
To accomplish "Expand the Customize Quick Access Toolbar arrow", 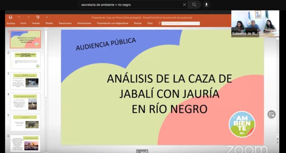I will point(47,17).
